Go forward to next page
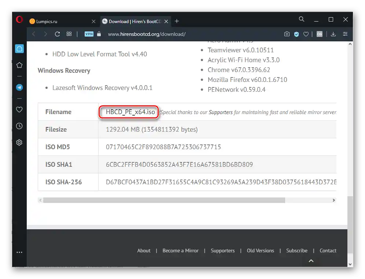The height and width of the screenshot is (279, 365). (x=45, y=34)
